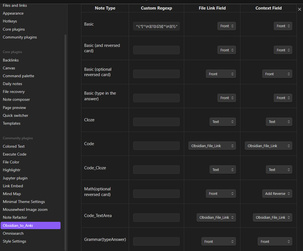The width and height of the screenshot is (303, 251).
Task: Open Execute Code plugin settings
Action: coord(14,154)
